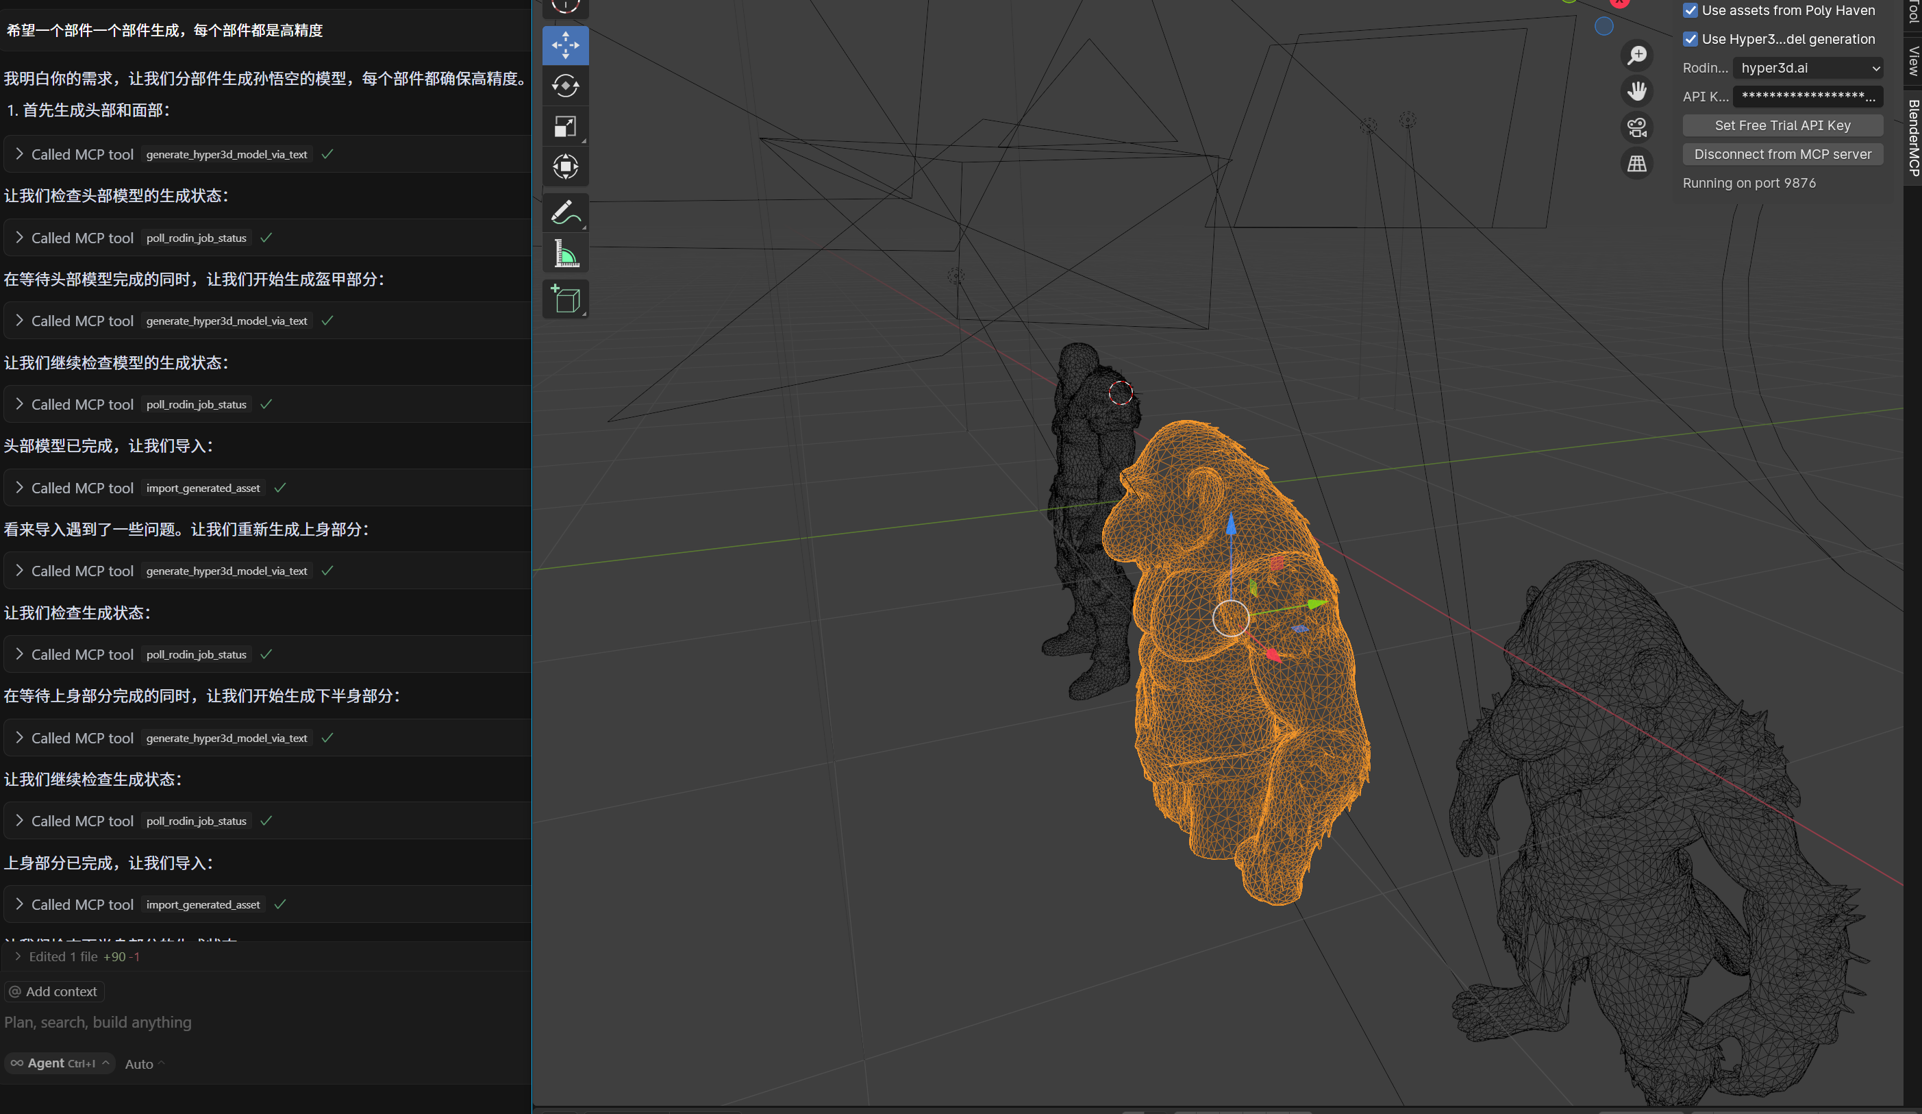Viewport: 1922px width, 1114px height.
Task: Open the View sidebar tab
Action: point(1913,61)
